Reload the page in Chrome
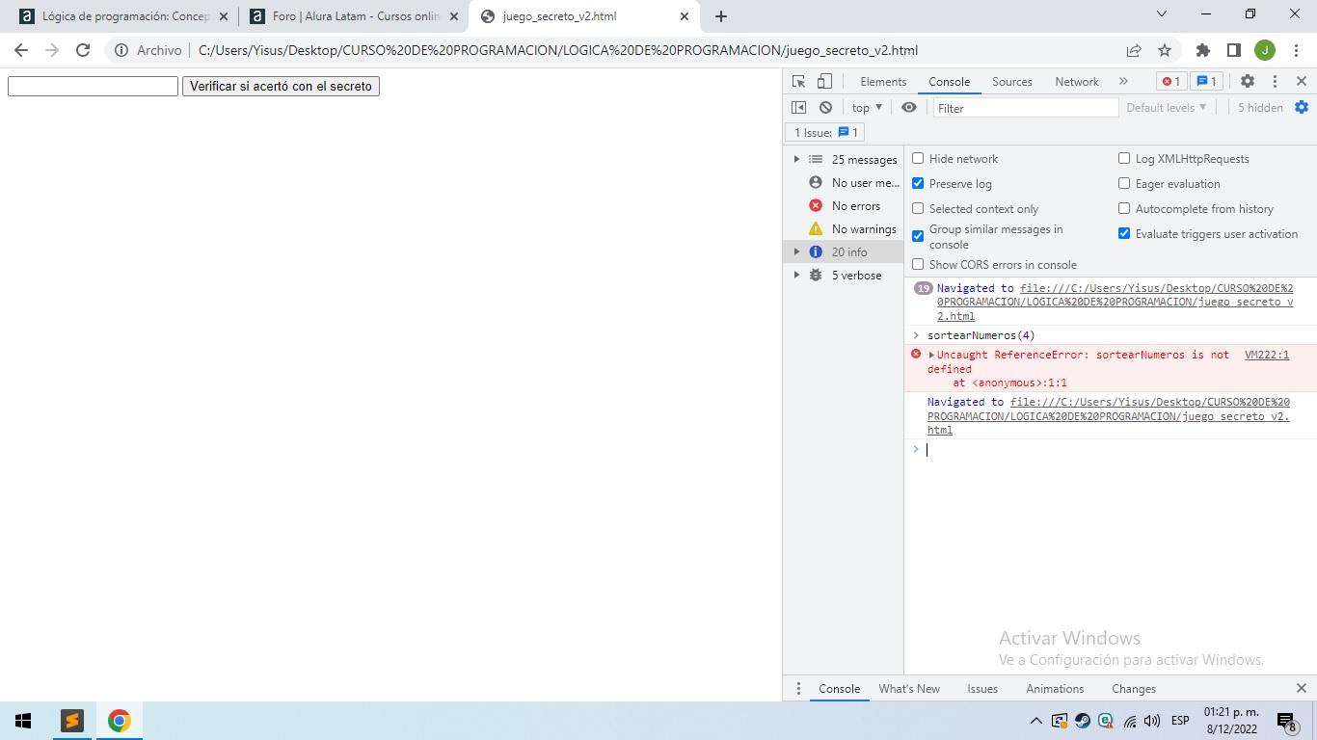1317x740 pixels. (x=83, y=50)
